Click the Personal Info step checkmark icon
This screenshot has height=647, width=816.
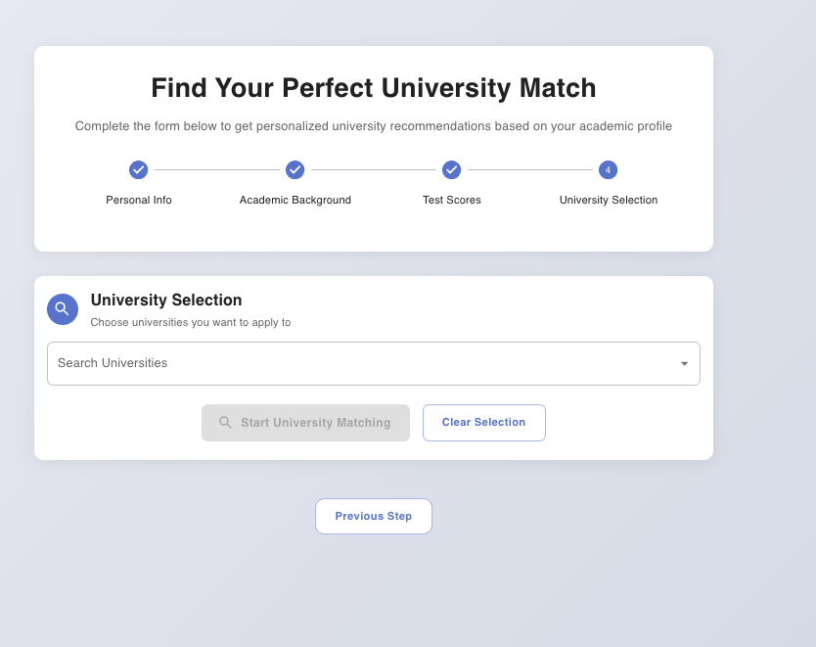139,170
